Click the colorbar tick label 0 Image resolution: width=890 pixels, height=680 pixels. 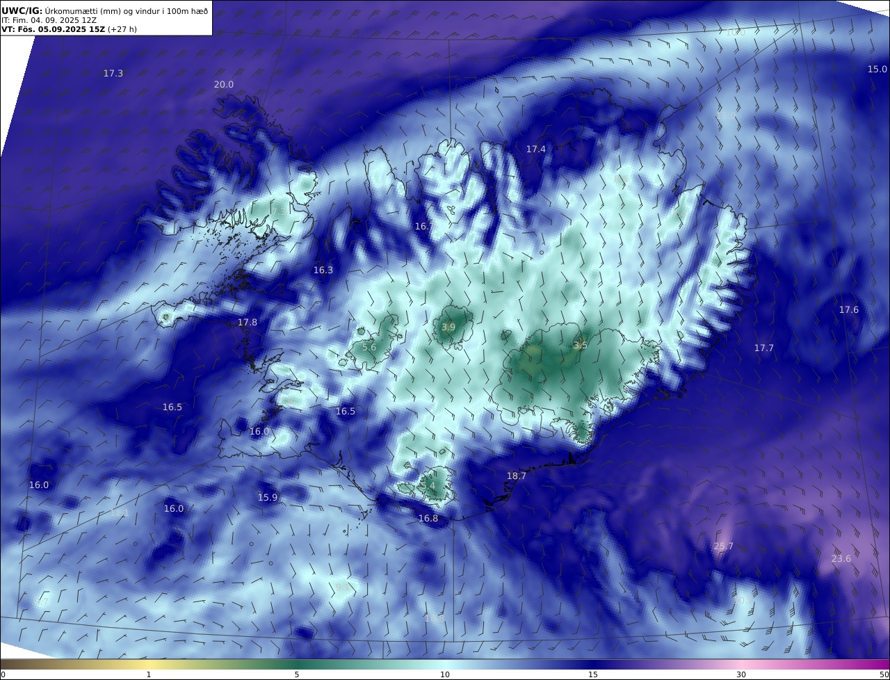[3, 674]
